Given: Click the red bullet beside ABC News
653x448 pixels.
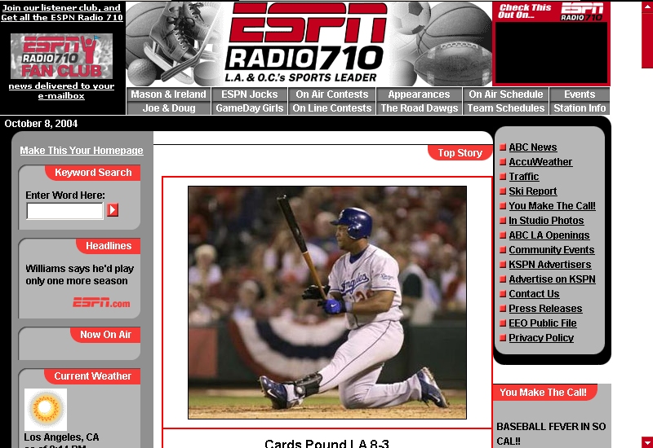Looking at the screenshot, I should 502,147.
